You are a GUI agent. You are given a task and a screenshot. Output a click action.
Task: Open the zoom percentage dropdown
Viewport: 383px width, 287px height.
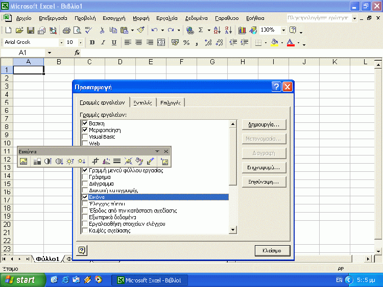pos(283,30)
